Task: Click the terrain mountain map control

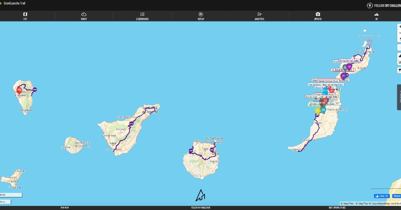Action: [399, 56]
